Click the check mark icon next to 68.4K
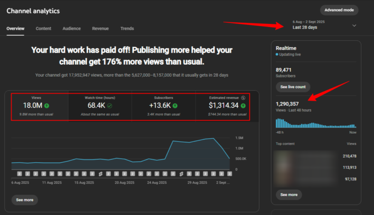Screen dimensions: 374x215 110,106
